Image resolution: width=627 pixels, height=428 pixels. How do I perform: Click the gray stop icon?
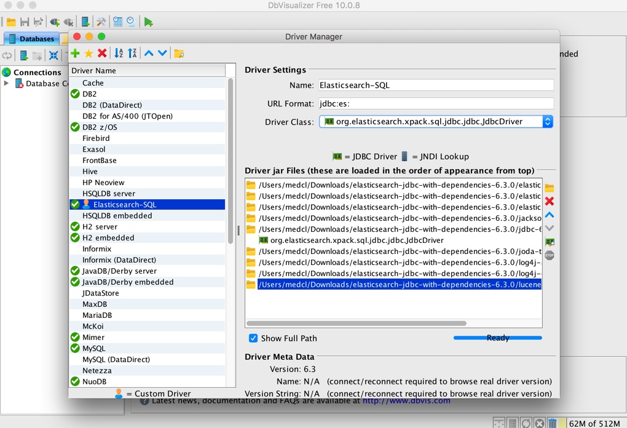[550, 255]
